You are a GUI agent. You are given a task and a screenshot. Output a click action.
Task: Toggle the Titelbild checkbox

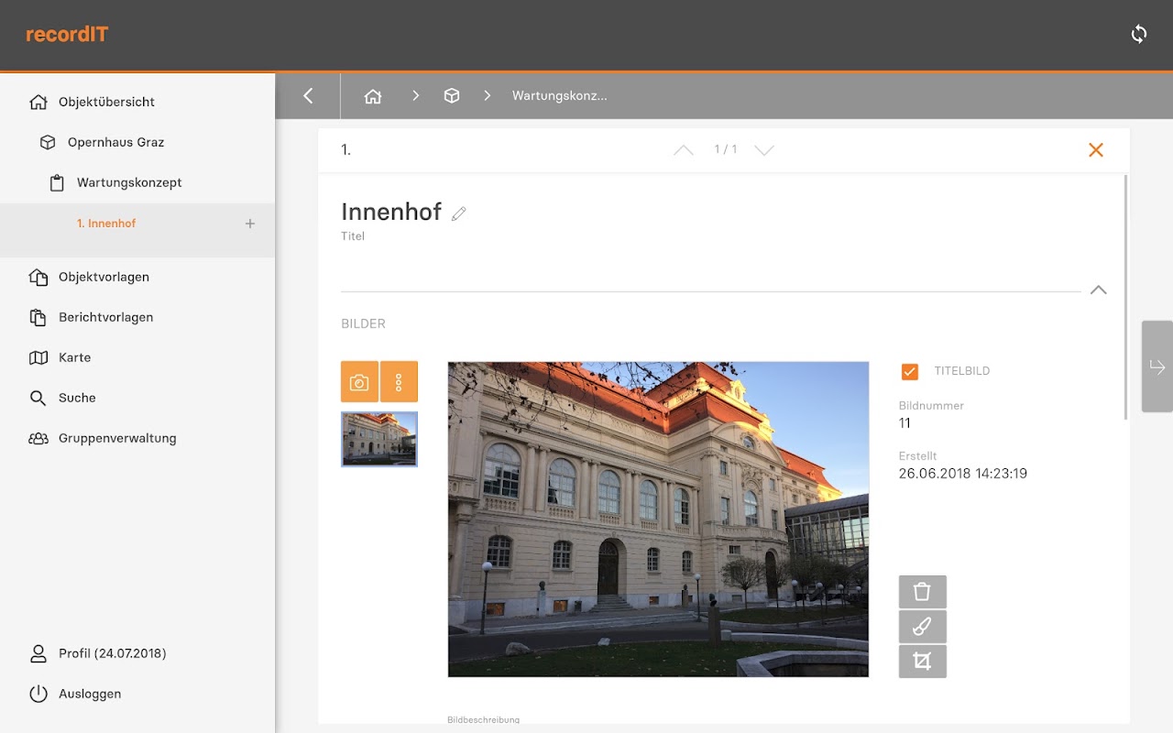tap(910, 371)
